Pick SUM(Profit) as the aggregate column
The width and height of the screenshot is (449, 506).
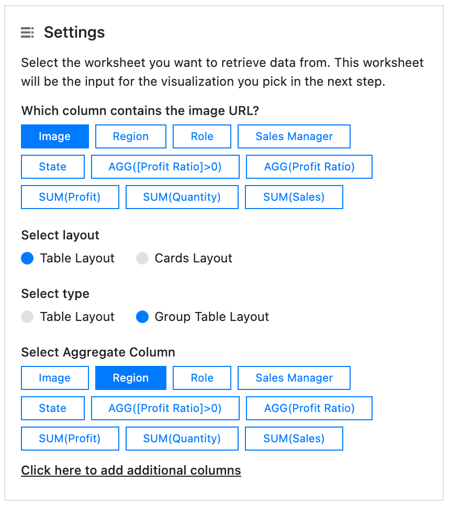pyautogui.click(x=70, y=439)
